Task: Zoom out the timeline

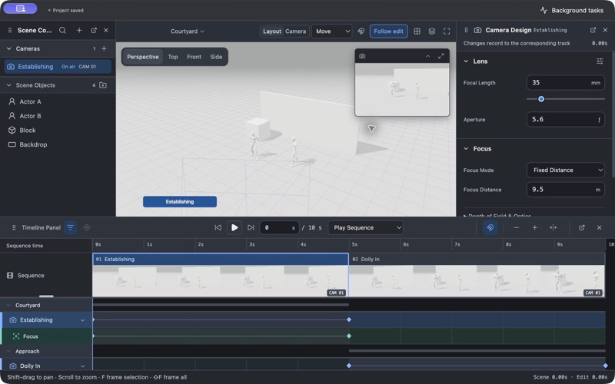Action: 516,227
